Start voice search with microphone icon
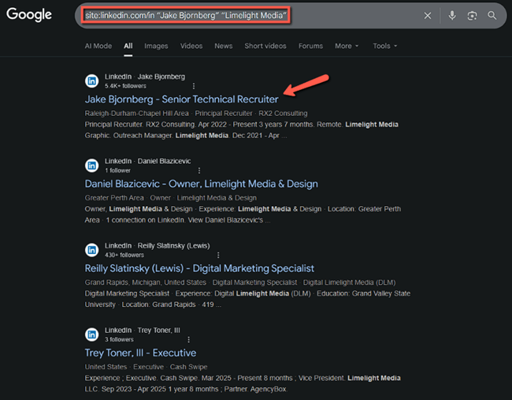 tap(452, 16)
